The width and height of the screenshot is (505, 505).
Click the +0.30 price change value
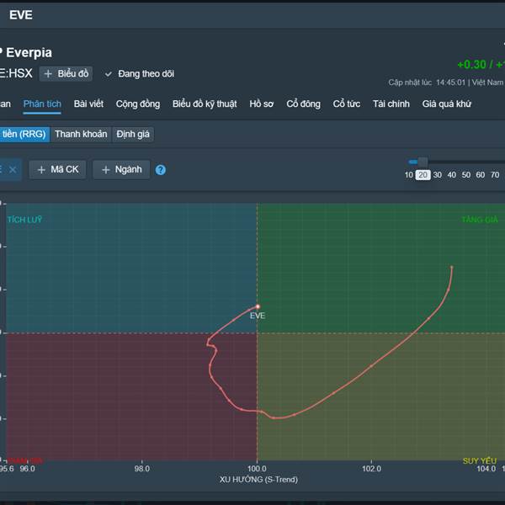[x=471, y=65]
